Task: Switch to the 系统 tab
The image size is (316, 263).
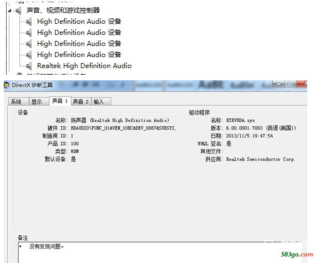Action: 19,101
